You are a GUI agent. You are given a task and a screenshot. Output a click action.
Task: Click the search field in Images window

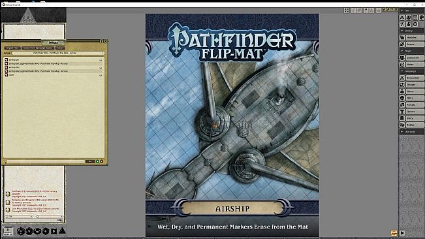click(45, 161)
